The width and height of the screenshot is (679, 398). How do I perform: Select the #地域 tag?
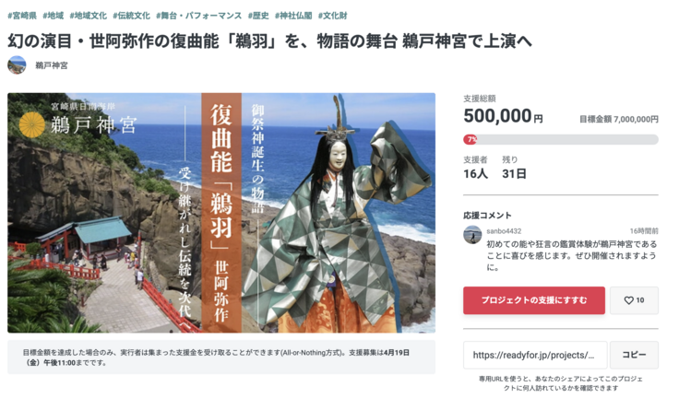[x=54, y=16]
